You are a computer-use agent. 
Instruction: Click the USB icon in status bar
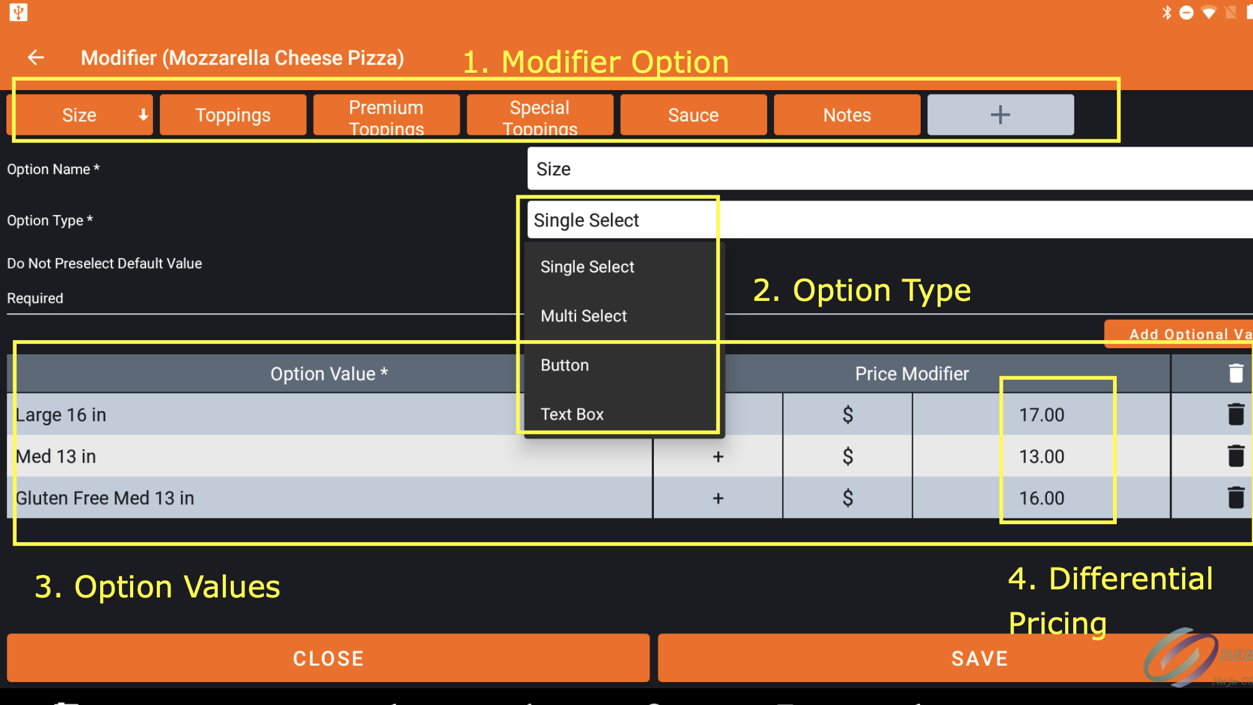point(19,12)
